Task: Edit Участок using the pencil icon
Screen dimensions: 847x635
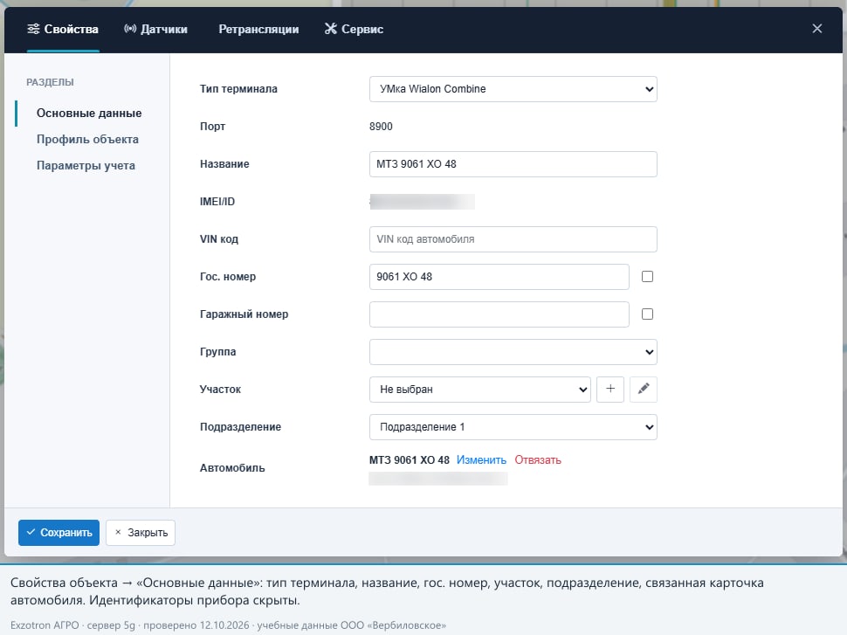Action: [x=644, y=389]
